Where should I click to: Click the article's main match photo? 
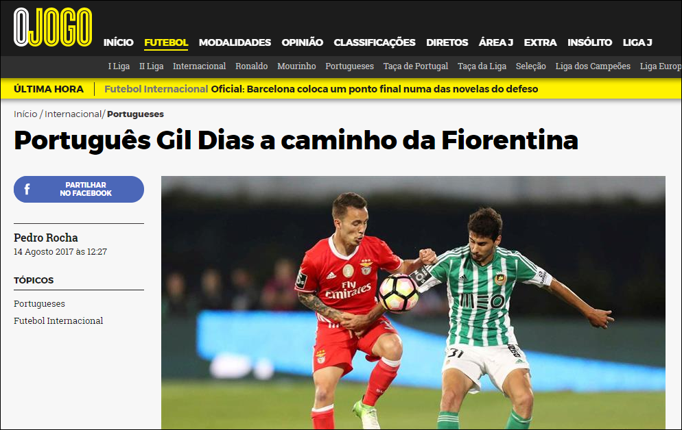pos(413,303)
